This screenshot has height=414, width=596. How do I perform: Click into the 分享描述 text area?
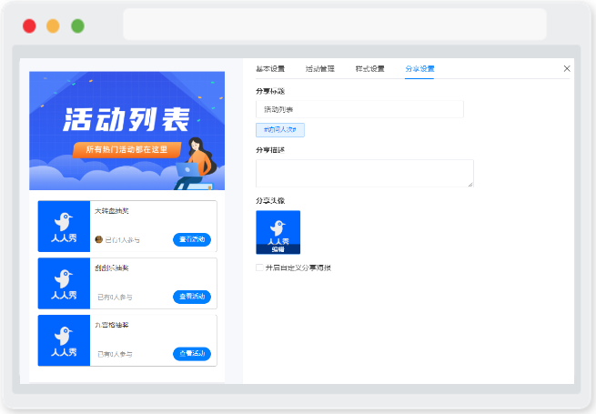tap(365, 174)
